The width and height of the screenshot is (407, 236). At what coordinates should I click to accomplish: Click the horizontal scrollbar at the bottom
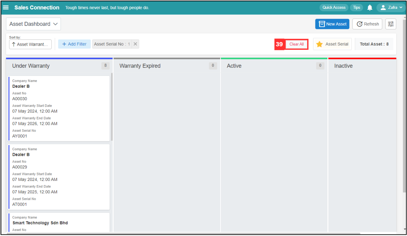pyautogui.click(x=183, y=233)
